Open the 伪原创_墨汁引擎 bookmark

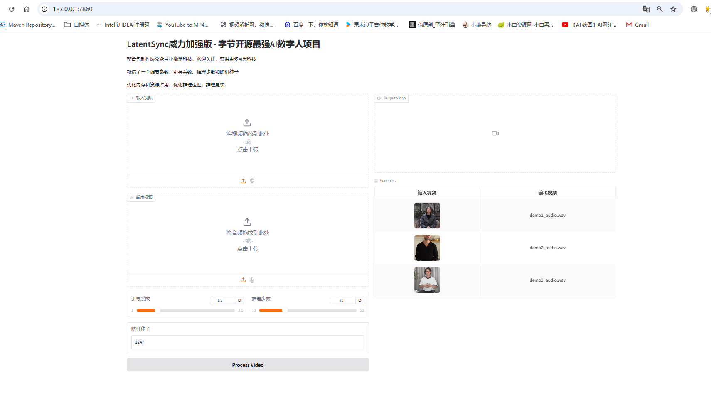coord(432,25)
